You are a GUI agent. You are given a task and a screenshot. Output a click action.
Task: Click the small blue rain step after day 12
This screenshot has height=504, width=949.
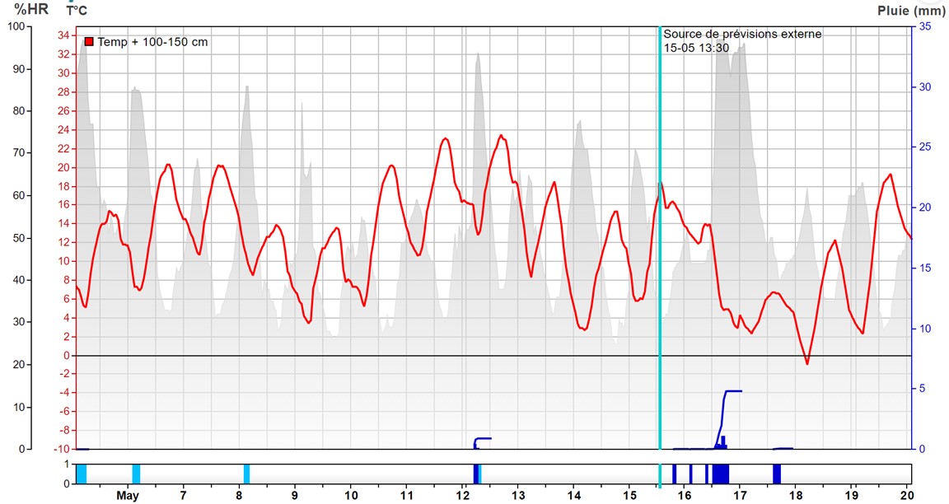tap(484, 438)
